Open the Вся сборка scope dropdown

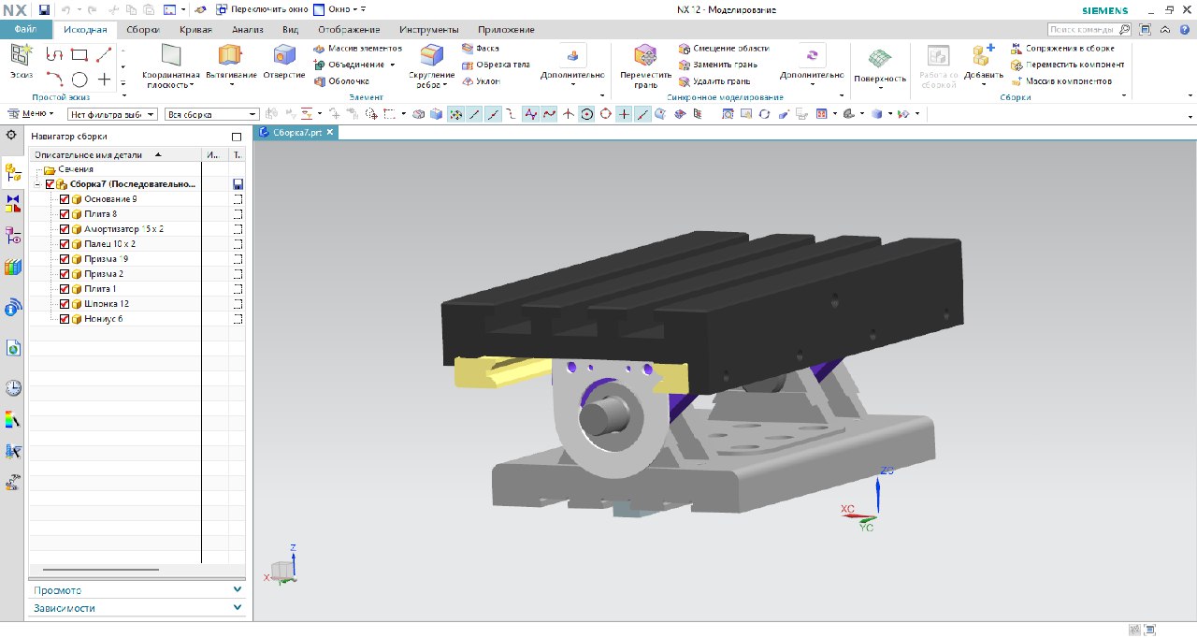click(x=211, y=114)
